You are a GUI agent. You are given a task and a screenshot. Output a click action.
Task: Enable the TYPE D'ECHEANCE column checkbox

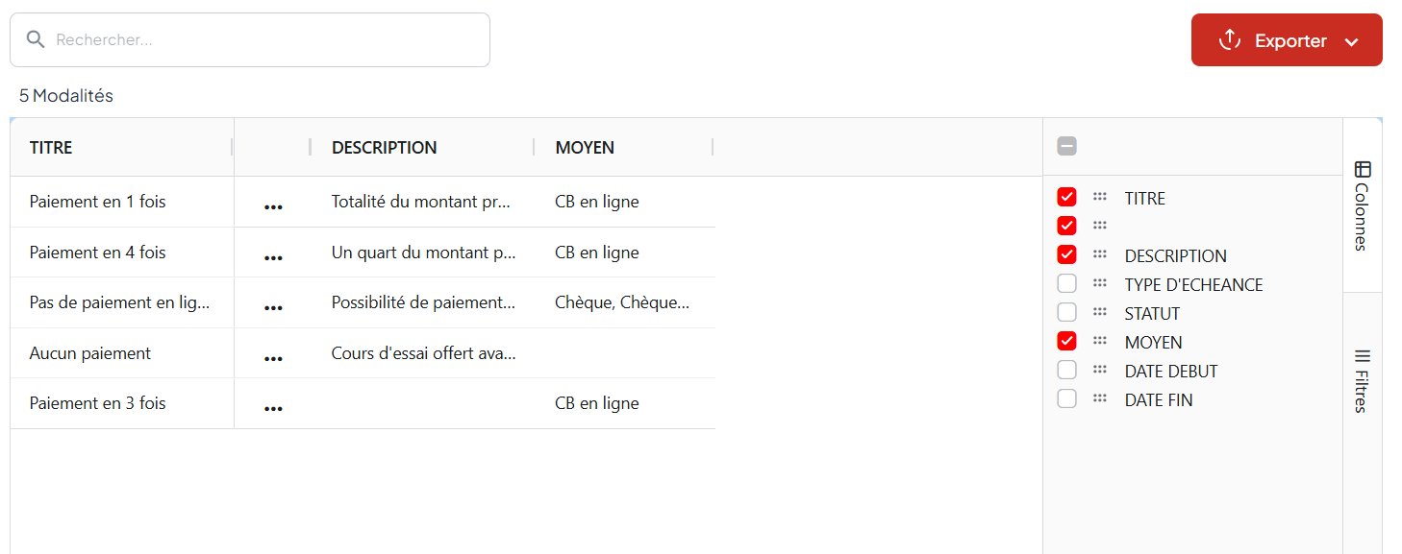(1066, 283)
